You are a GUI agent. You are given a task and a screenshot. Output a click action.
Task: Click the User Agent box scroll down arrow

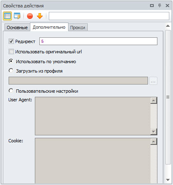[x=154, y=132]
